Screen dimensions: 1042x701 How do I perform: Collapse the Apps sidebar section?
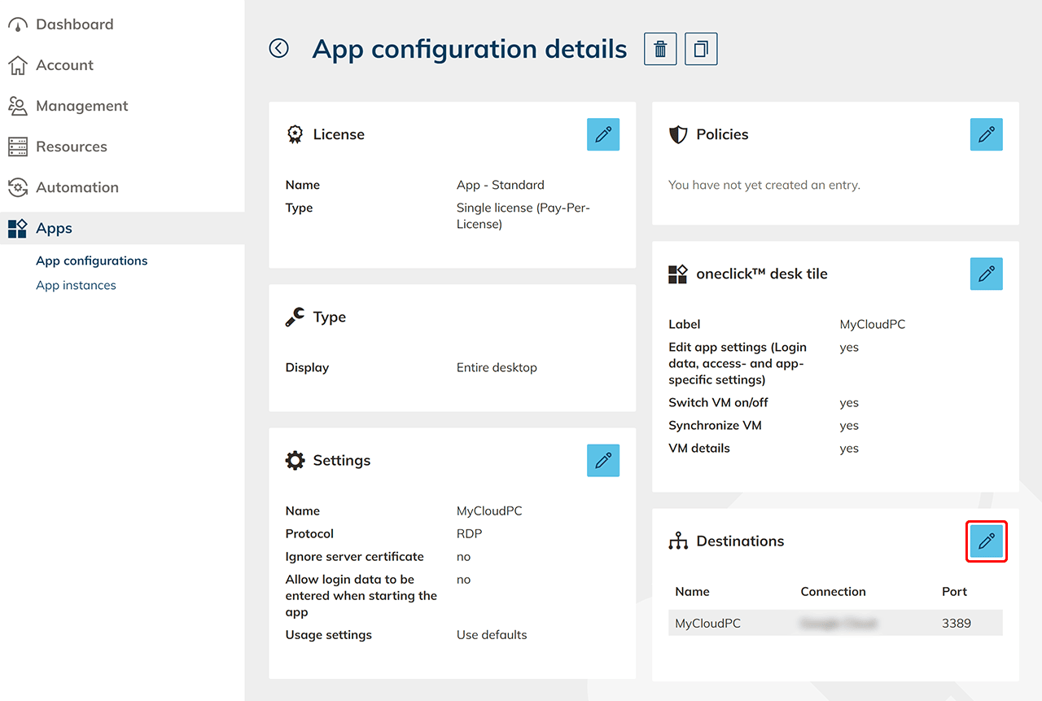click(x=54, y=229)
